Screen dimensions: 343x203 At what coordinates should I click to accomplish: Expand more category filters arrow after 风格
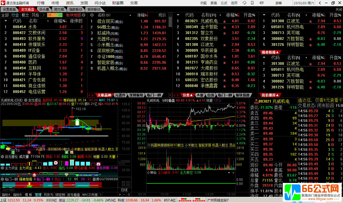pos(43,15)
